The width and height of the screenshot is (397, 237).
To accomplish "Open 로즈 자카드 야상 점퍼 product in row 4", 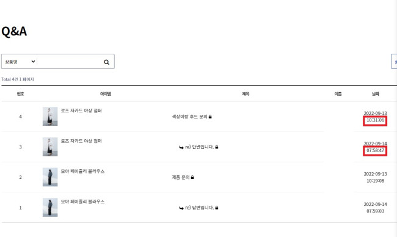I will [81, 111].
